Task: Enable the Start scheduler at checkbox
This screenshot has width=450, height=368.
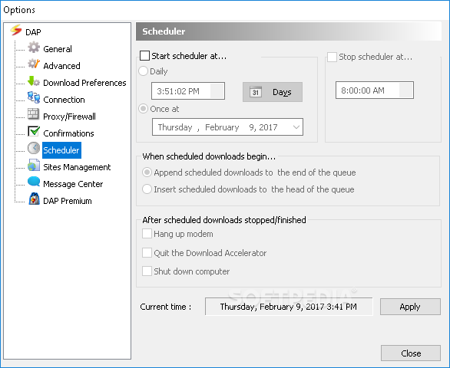Action: [144, 56]
